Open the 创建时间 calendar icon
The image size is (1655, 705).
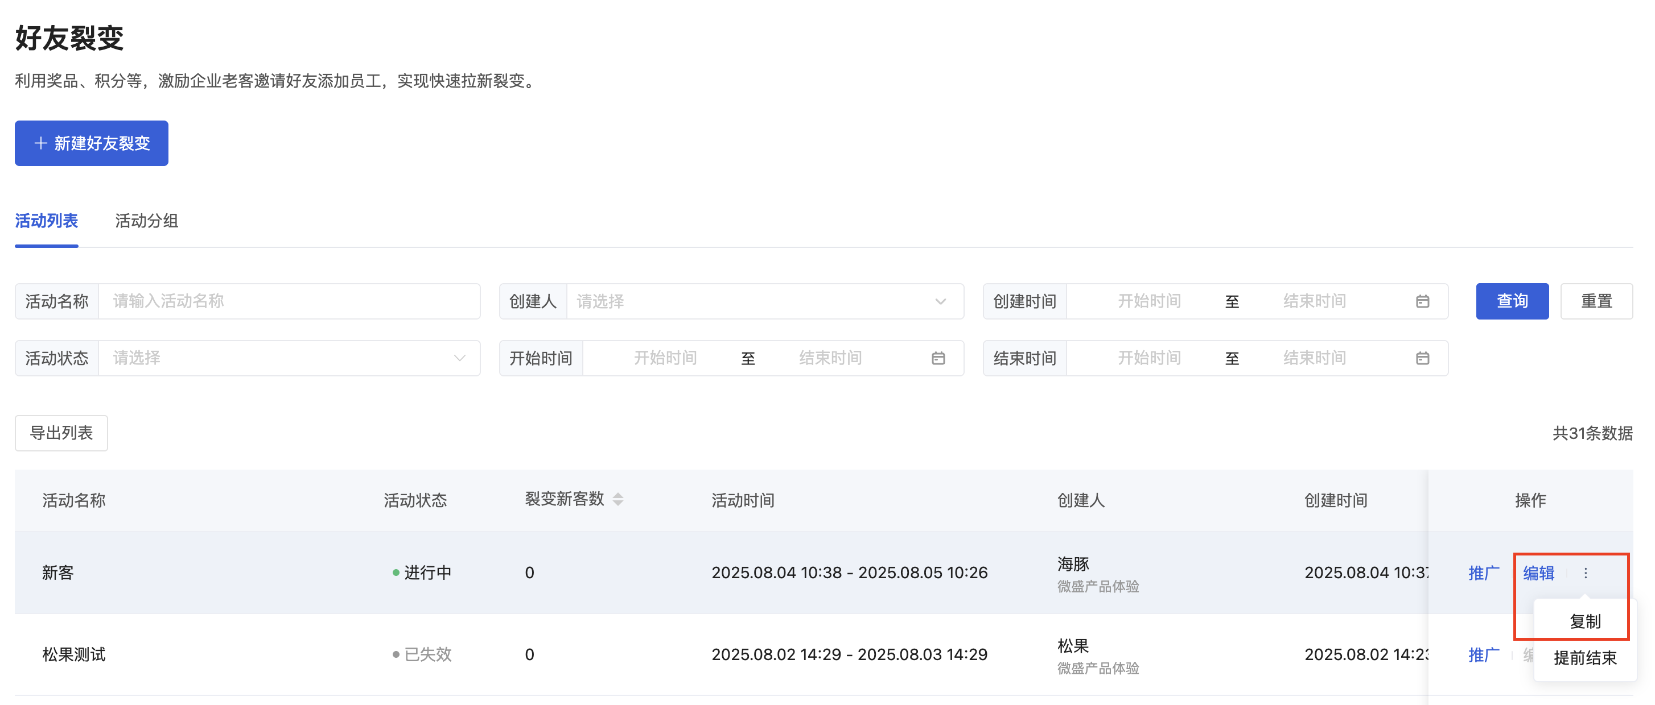[x=1422, y=301]
